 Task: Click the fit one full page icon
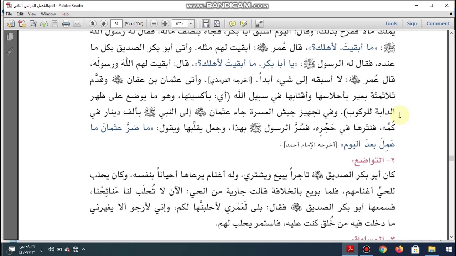[x=217, y=23]
